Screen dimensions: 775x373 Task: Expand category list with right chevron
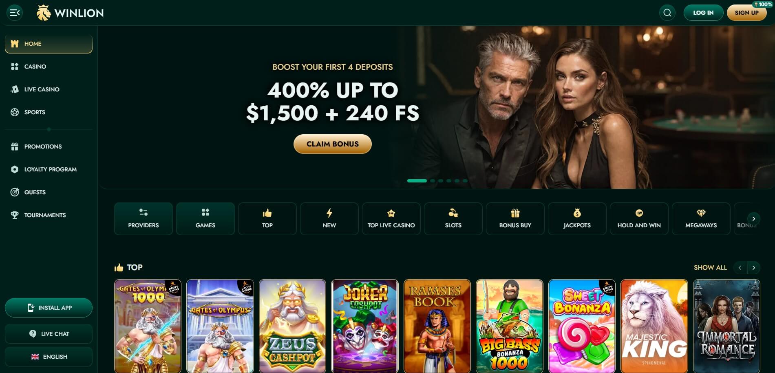754,219
